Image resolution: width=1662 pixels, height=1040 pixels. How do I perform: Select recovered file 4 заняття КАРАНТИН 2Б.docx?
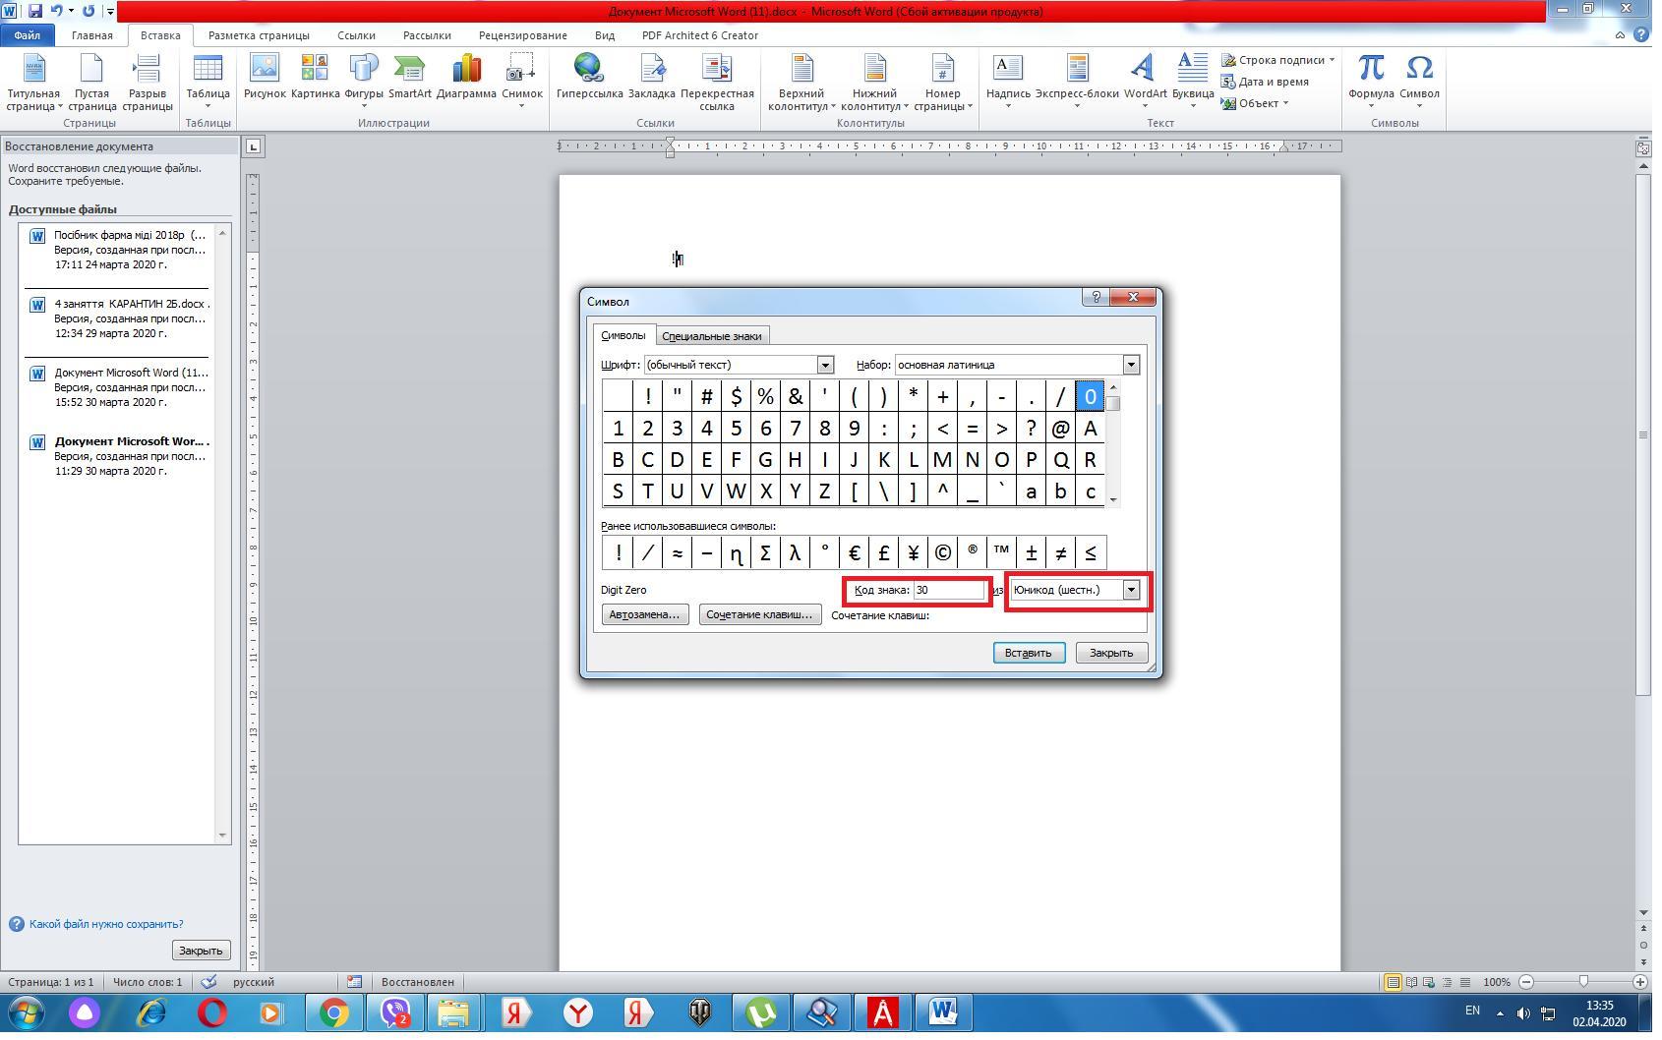[x=120, y=318]
